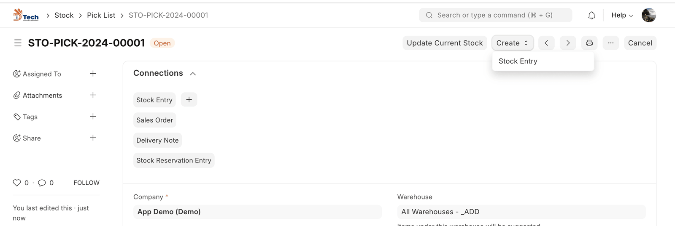Click the DTech logo home icon
This screenshot has height=226, width=675.
[26, 15]
